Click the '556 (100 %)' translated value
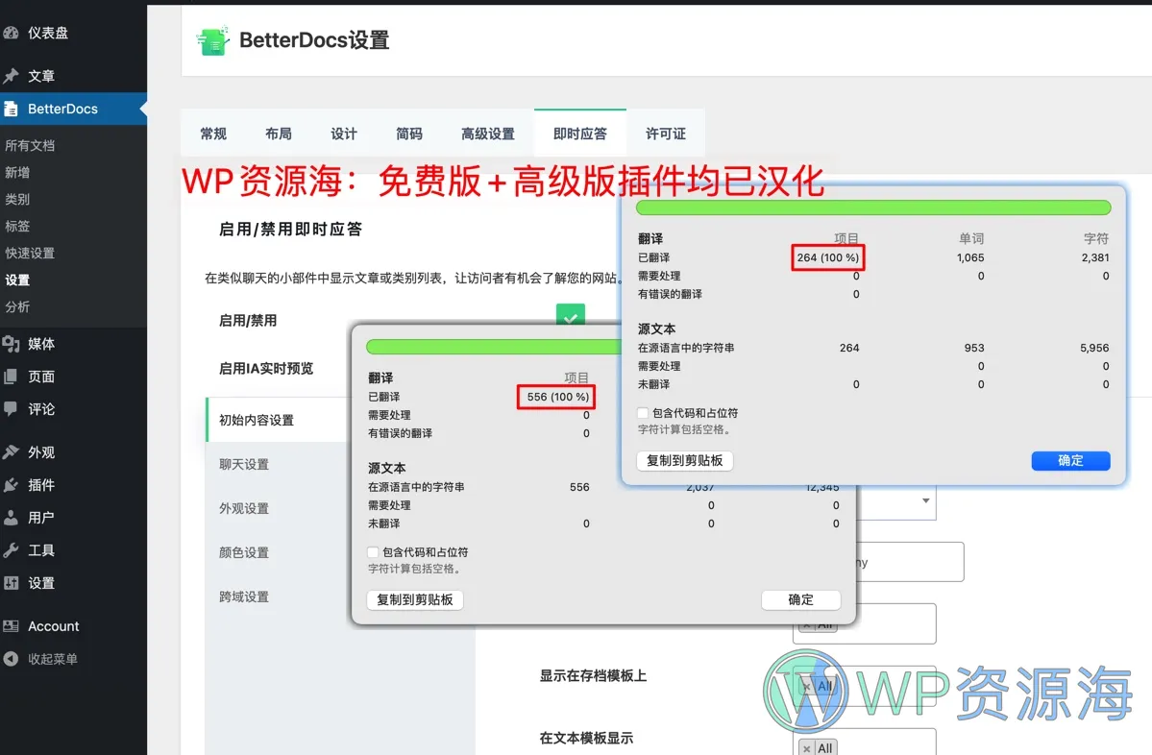 click(557, 397)
